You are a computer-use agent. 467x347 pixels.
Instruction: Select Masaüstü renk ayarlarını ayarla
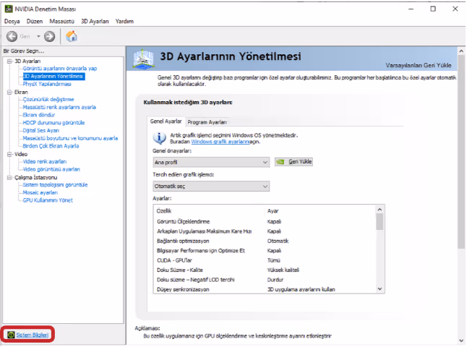click(x=59, y=107)
